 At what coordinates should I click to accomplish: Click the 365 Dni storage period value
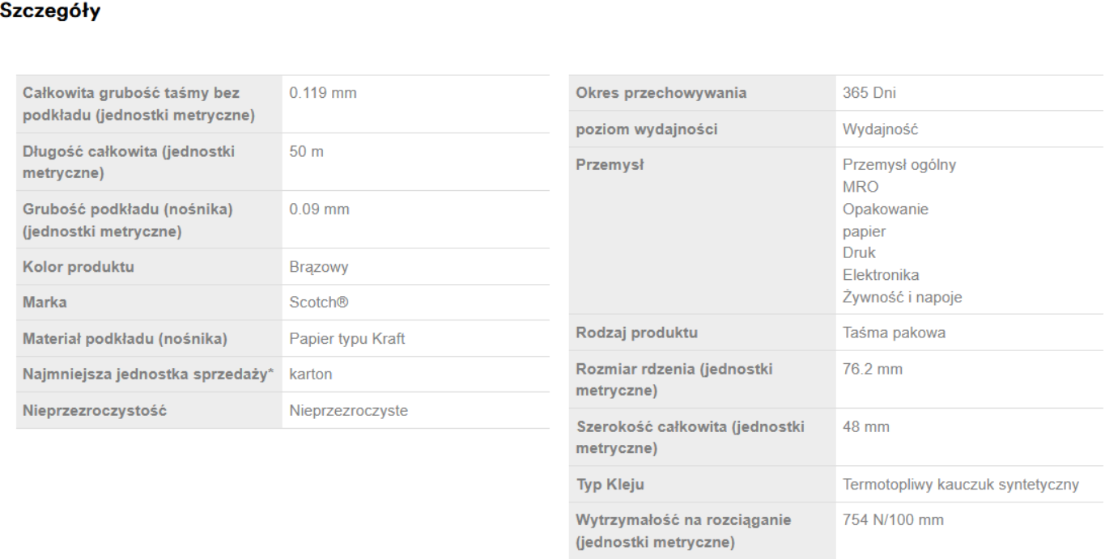(869, 93)
